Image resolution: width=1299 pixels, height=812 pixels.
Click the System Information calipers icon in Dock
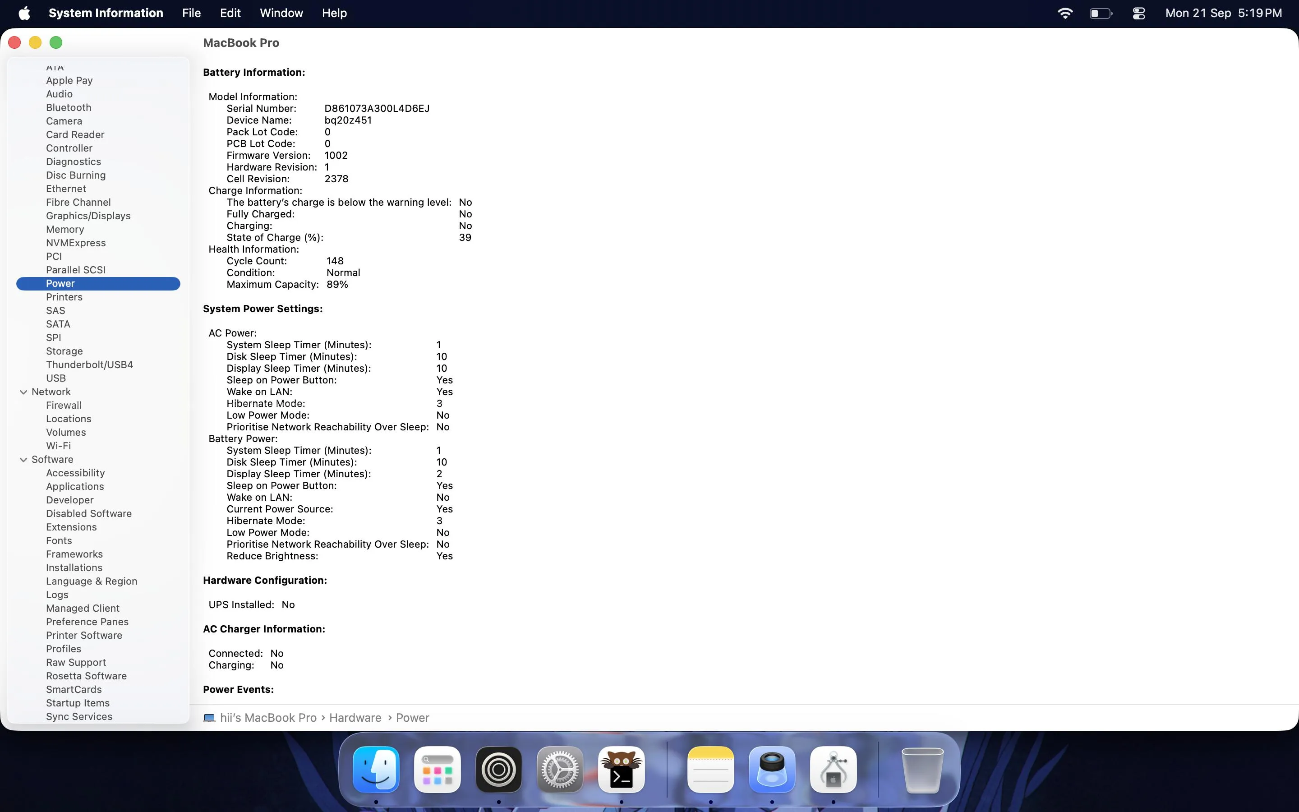(833, 769)
